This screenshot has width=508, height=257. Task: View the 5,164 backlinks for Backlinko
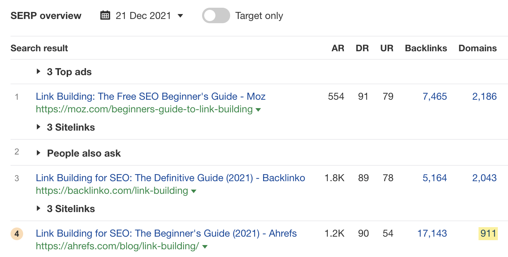pos(435,178)
